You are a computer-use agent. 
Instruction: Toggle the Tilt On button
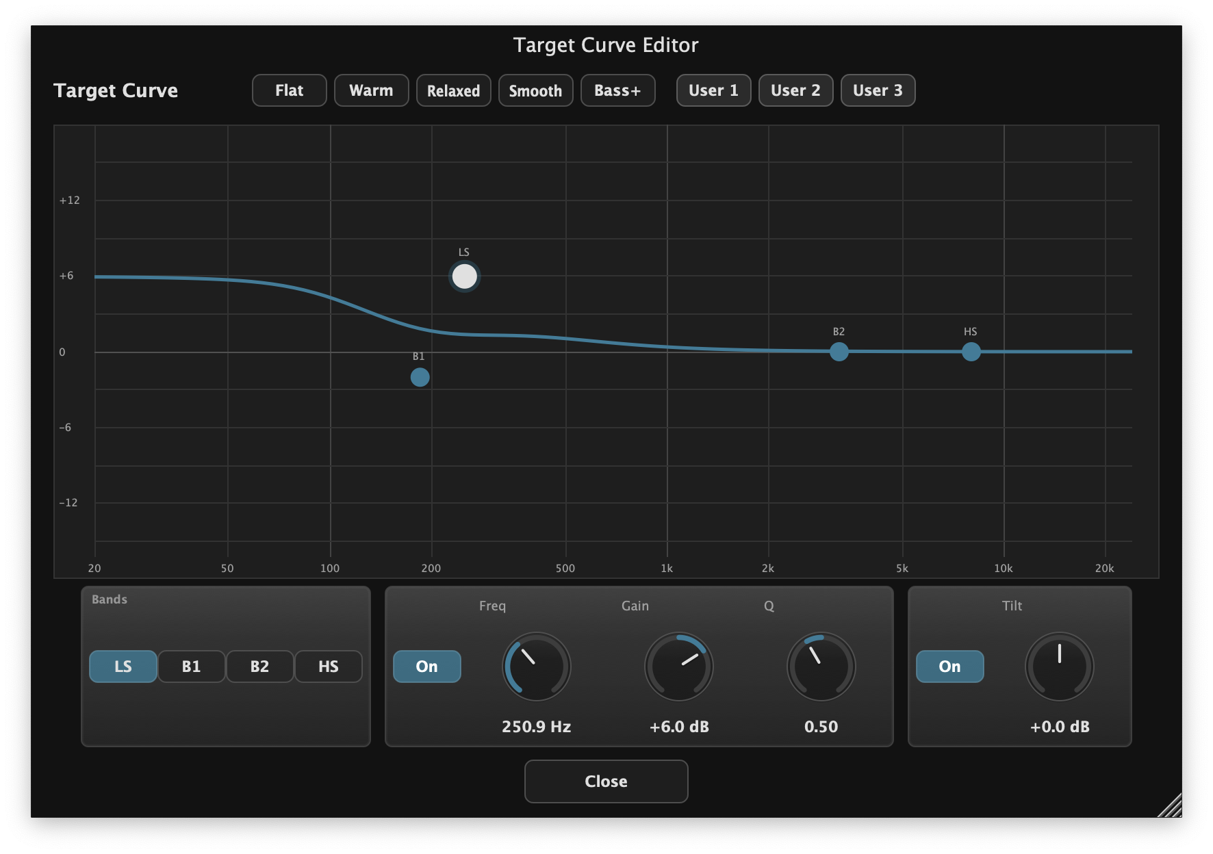(x=950, y=667)
